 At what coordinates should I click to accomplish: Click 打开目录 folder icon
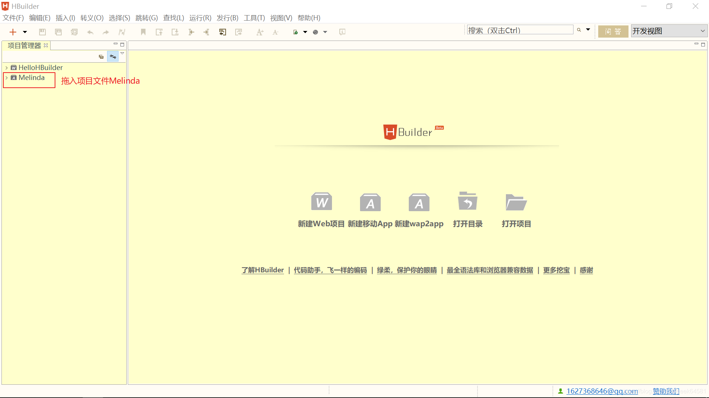coord(467,201)
